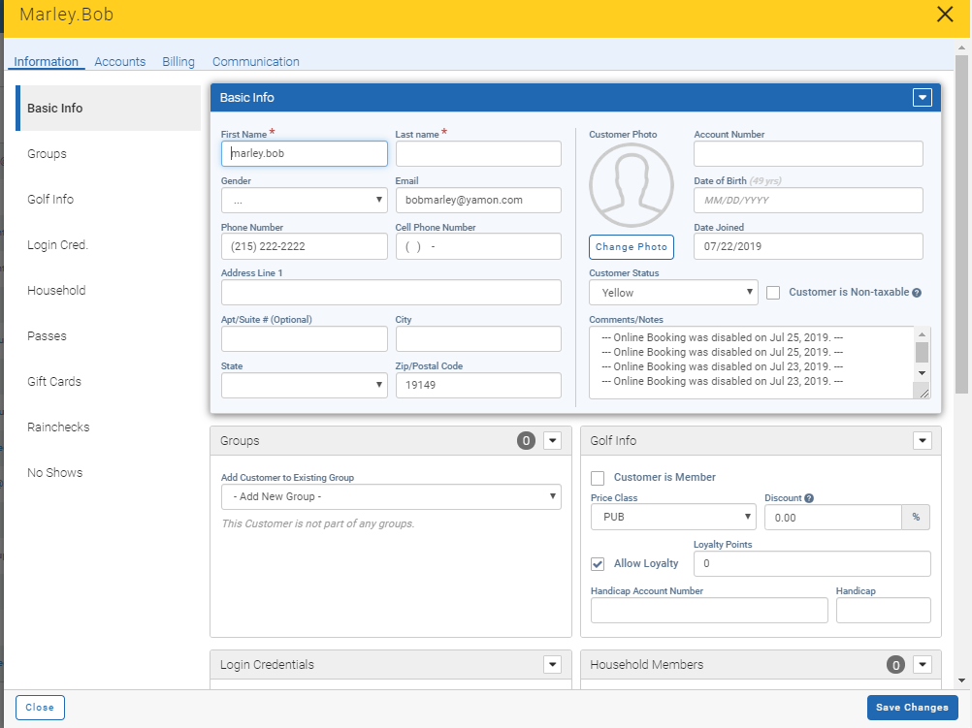972x728 pixels.
Task: Switch to the Information tab
Action: tap(46, 61)
